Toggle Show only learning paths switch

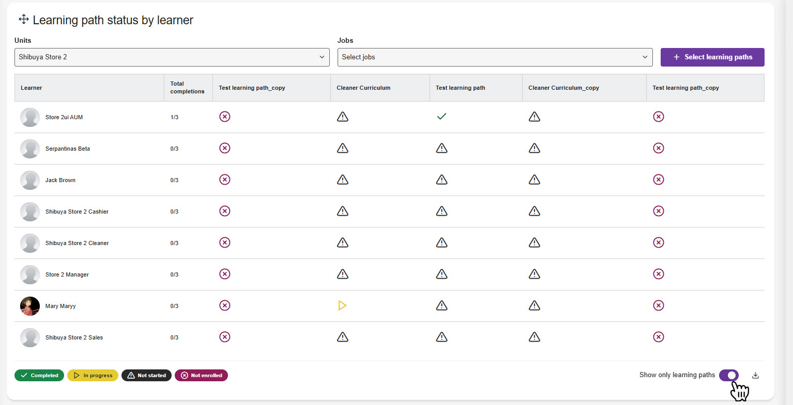[x=728, y=375]
